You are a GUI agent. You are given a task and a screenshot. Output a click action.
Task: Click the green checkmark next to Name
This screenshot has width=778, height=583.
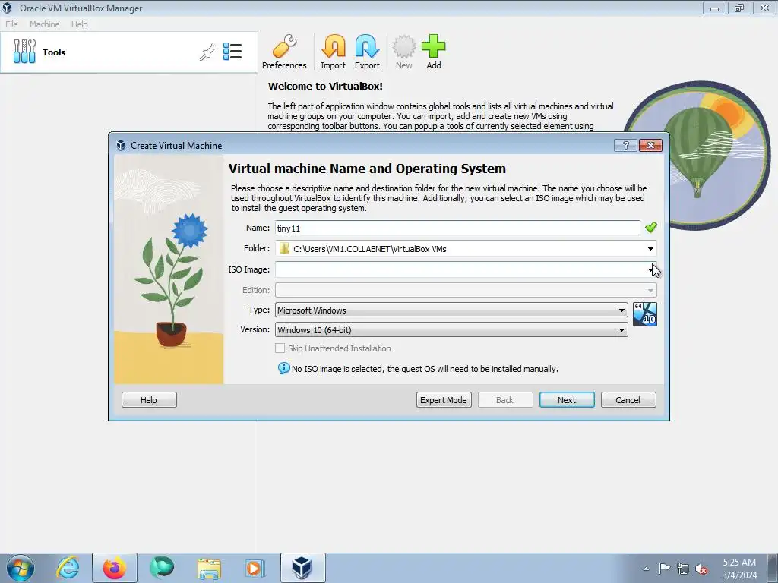coord(650,228)
